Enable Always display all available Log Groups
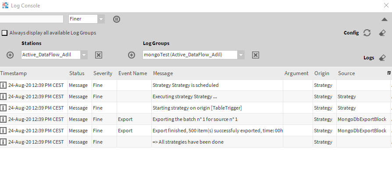 click(4, 33)
